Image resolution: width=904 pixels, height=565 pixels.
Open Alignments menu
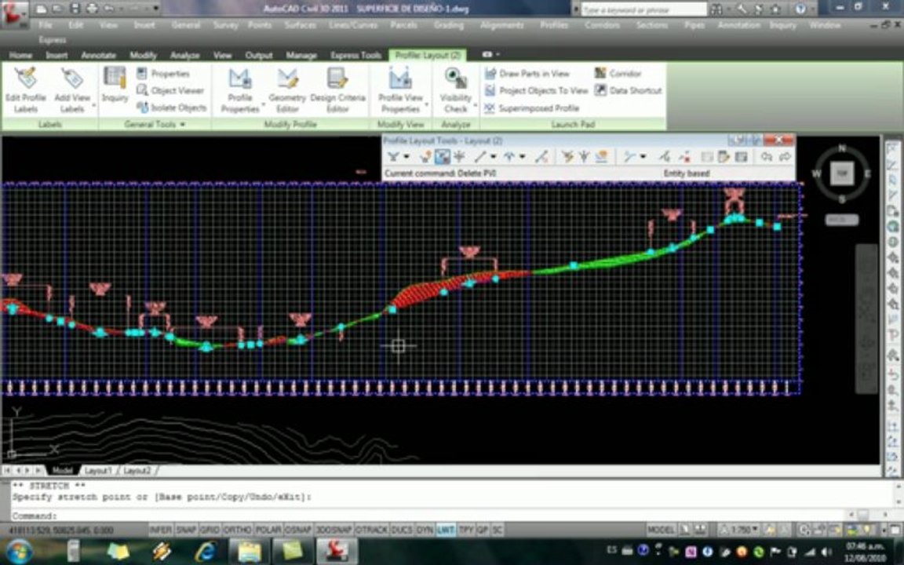click(x=501, y=25)
